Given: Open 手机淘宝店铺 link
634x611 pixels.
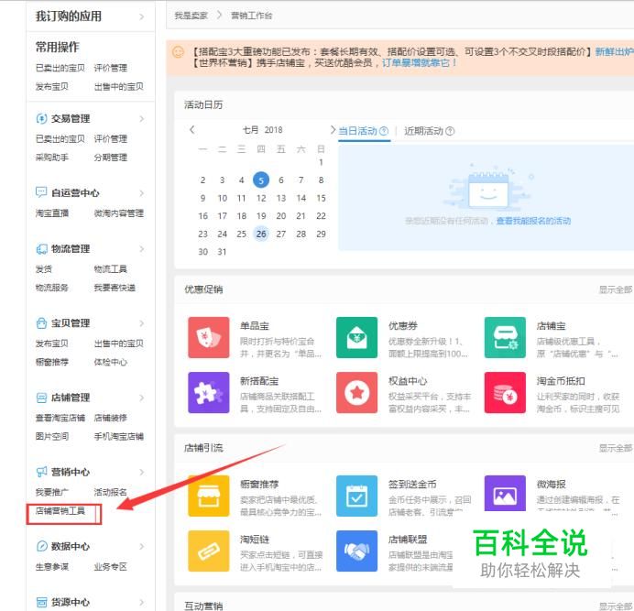Looking at the screenshot, I should pos(119,436).
